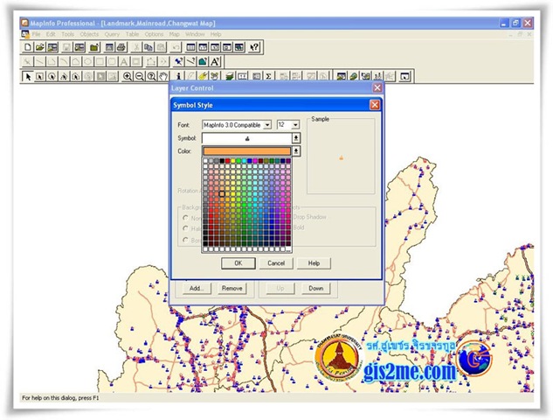The image size is (553, 420).
Task: Open the Edit menu
Action: 51,34
